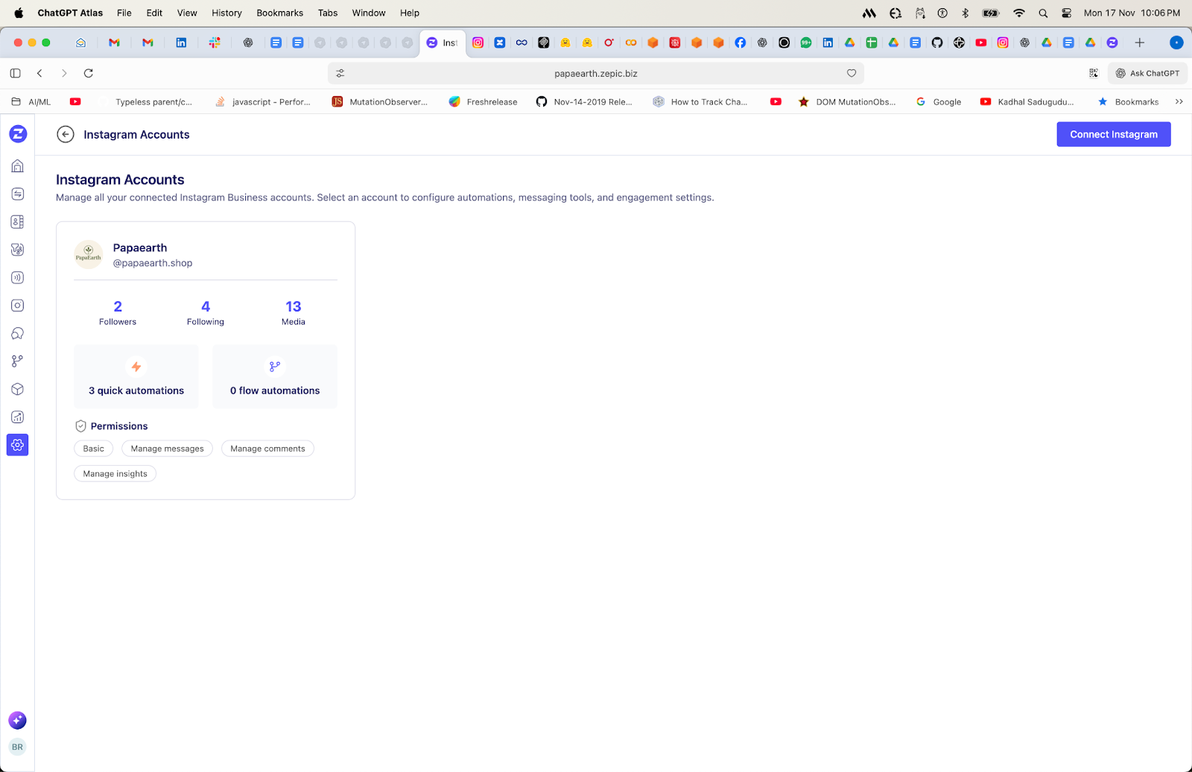Image resolution: width=1192 pixels, height=772 pixels.
Task: Go back with the circled arrow beside Instagram Accounts
Action: click(66, 134)
